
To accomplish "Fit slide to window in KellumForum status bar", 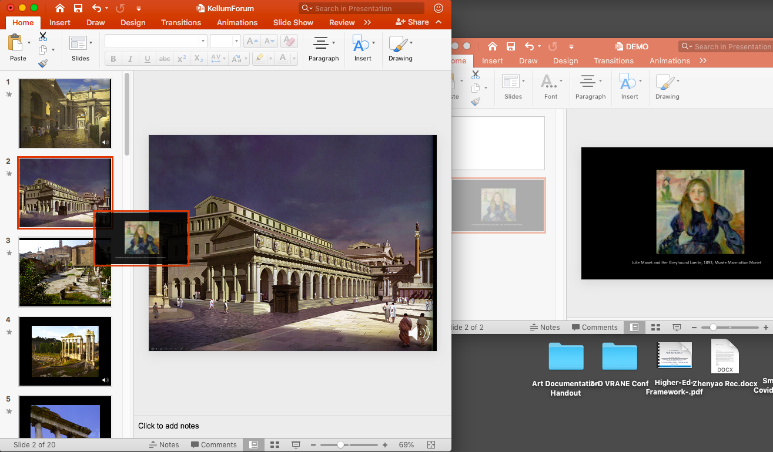I will tap(431, 445).
